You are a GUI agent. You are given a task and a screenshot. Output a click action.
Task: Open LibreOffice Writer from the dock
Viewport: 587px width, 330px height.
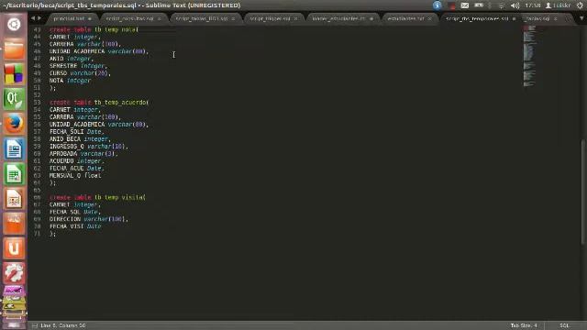point(14,148)
